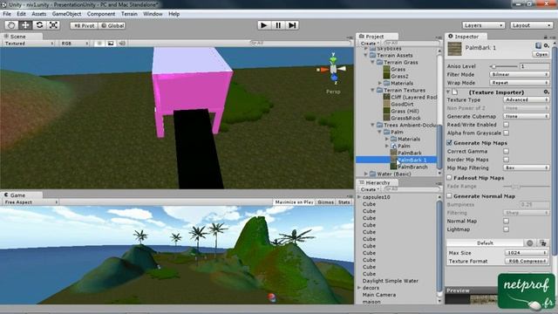Open the File menu
Image resolution: width=558 pixels, height=314 pixels.
(7, 14)
